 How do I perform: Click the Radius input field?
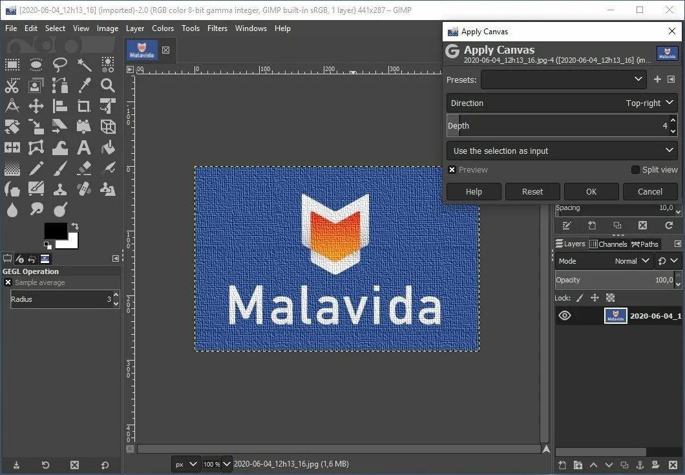point(61,299)
